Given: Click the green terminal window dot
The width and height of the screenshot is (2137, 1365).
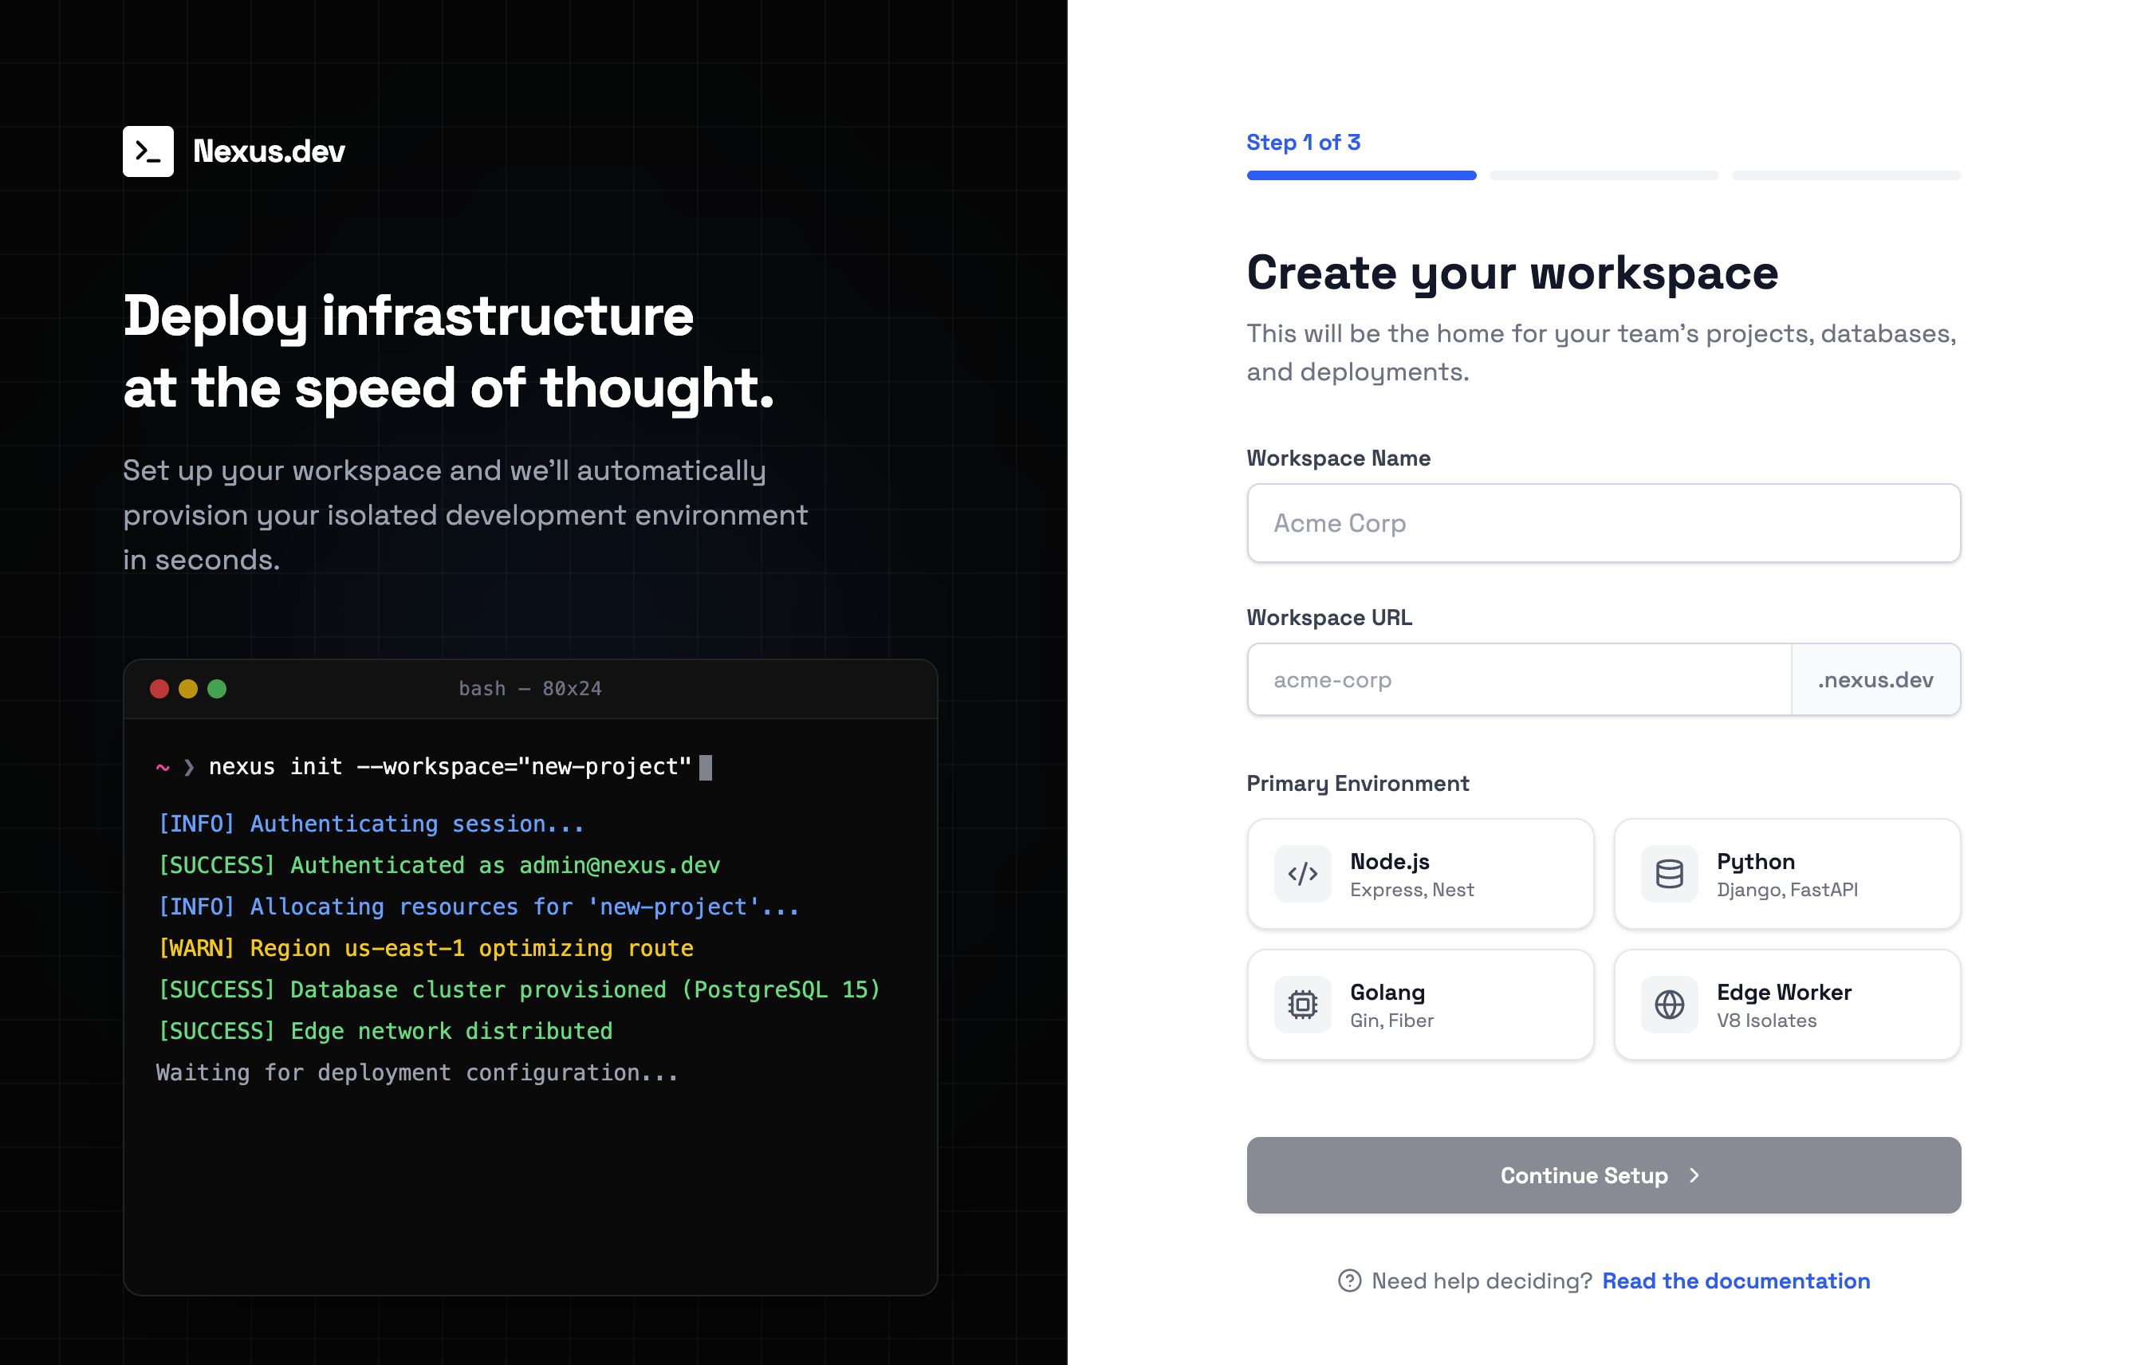Looking at the screenshot, I should pos(217,689).
